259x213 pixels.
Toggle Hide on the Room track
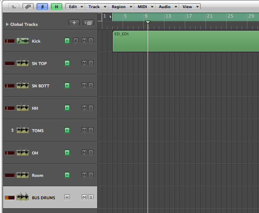coord(67,175)
